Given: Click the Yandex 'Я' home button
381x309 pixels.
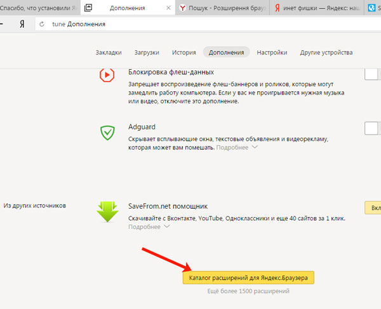Looking at the screenshot, I should [x=22, y=24].
